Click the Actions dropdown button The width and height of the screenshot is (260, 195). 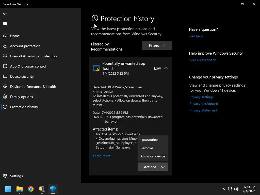click(x=153, y=167)
